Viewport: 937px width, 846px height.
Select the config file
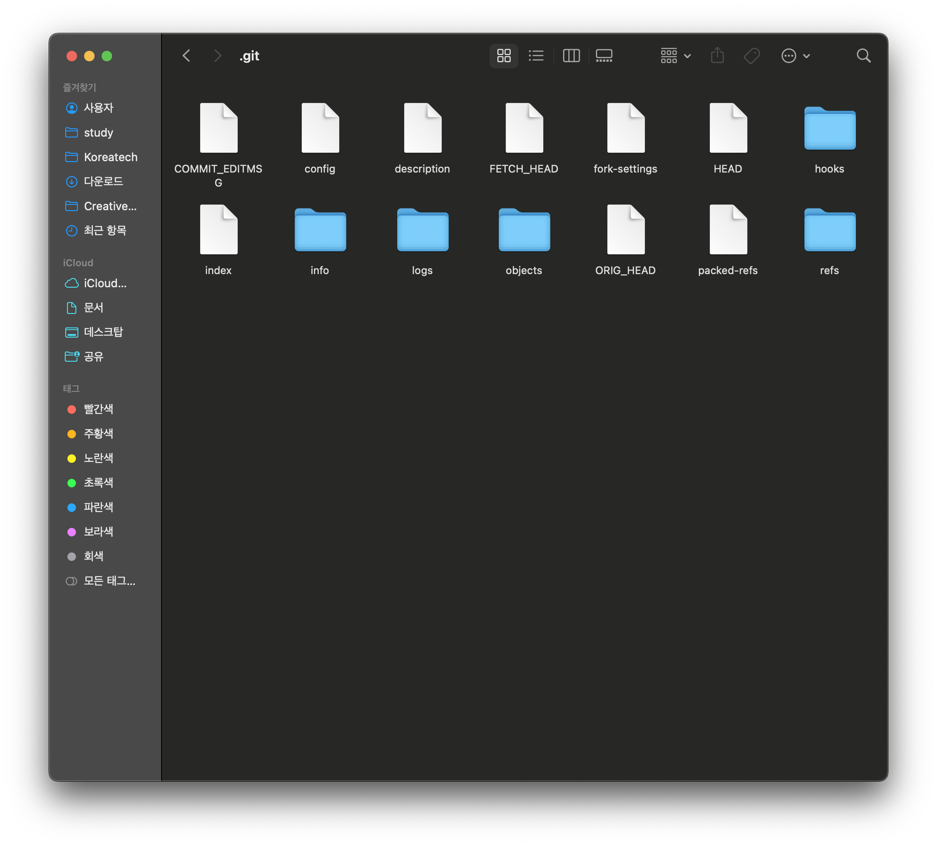point(320,128)
